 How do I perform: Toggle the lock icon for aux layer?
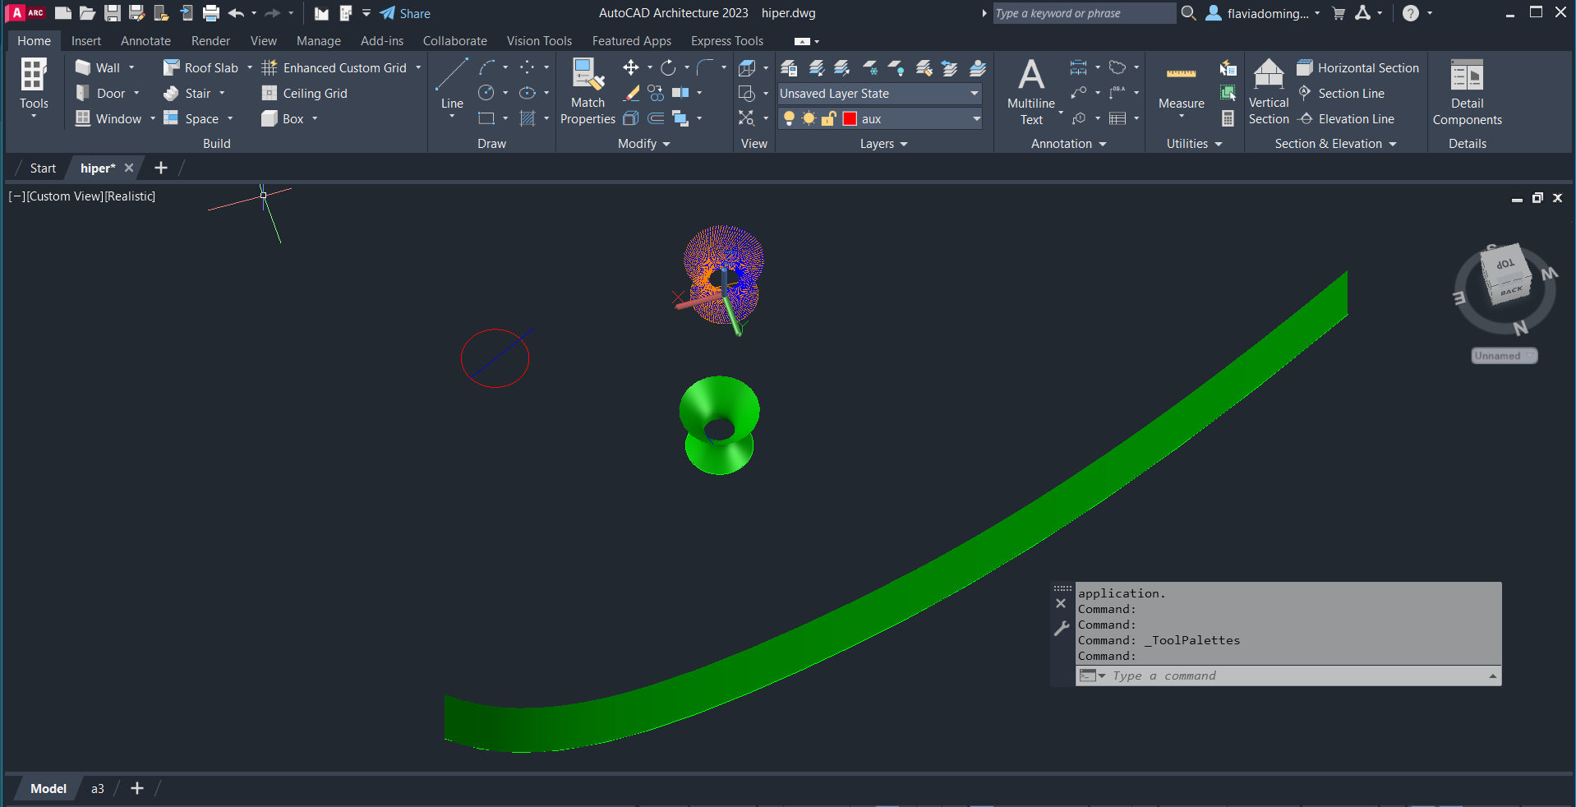(x=828, y=119)
